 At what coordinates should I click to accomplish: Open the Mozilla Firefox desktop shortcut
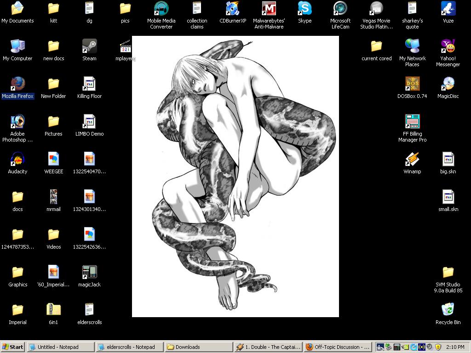17,84
